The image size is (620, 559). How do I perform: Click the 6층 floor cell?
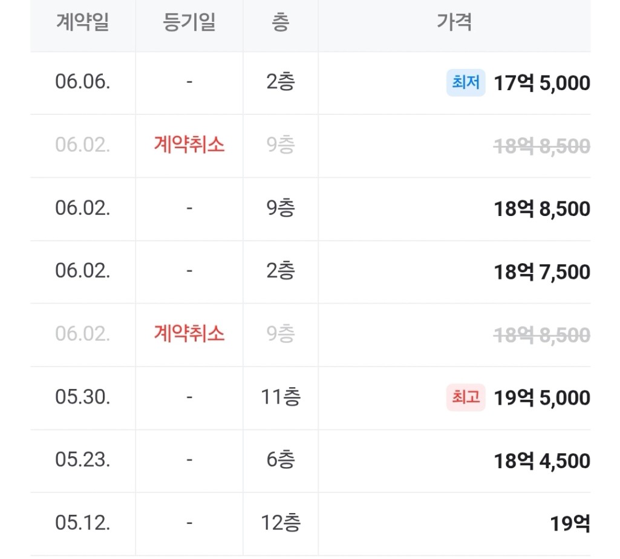pyautogui.click(x=281, y=460)
